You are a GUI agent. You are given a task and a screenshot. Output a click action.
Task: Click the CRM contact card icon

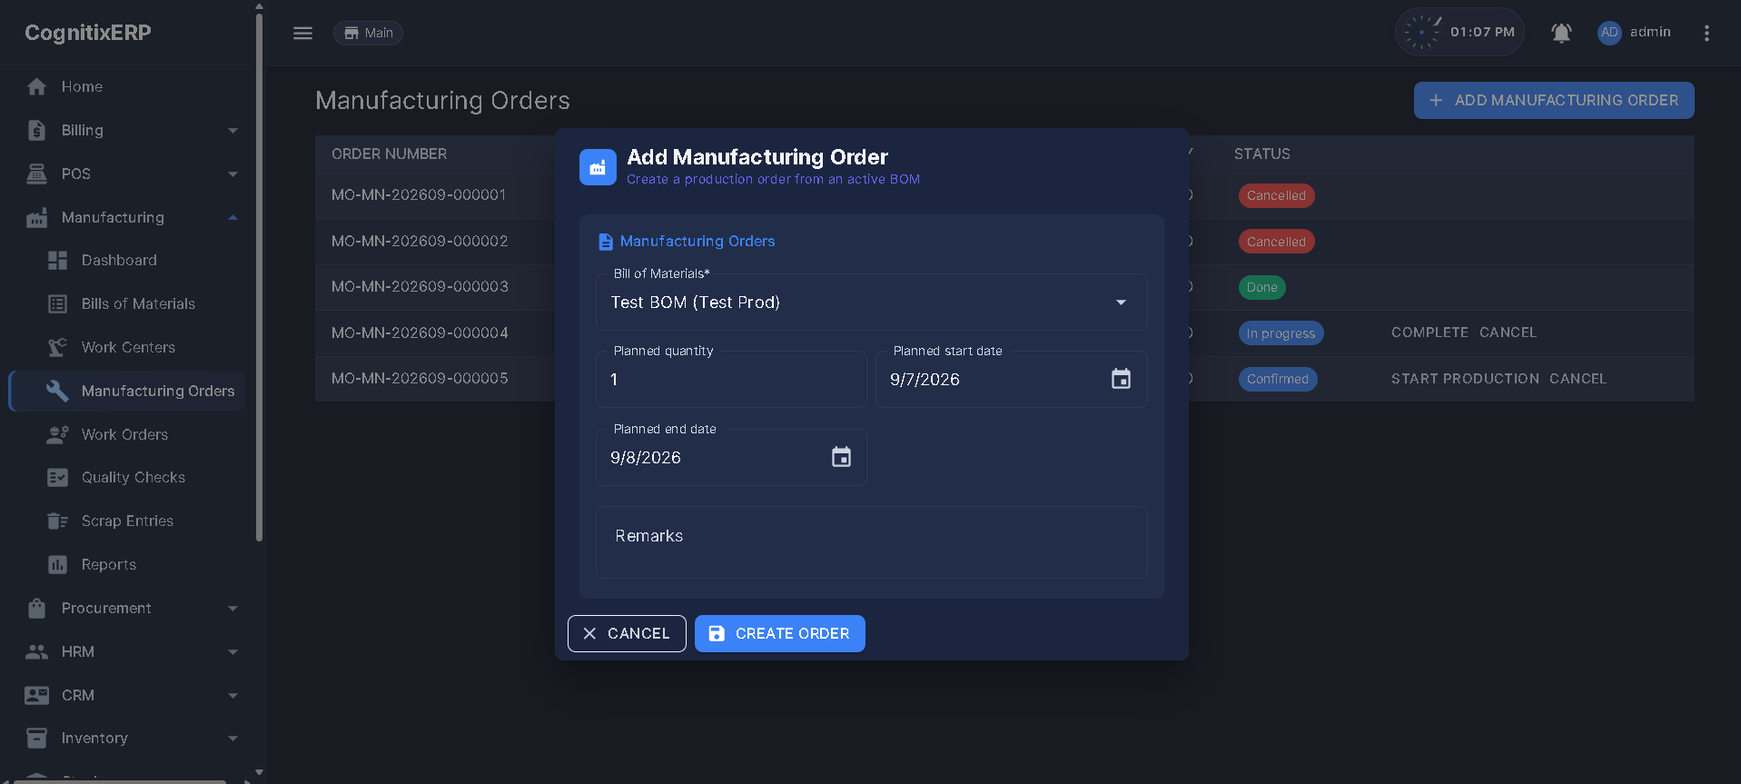coord(36,695)
